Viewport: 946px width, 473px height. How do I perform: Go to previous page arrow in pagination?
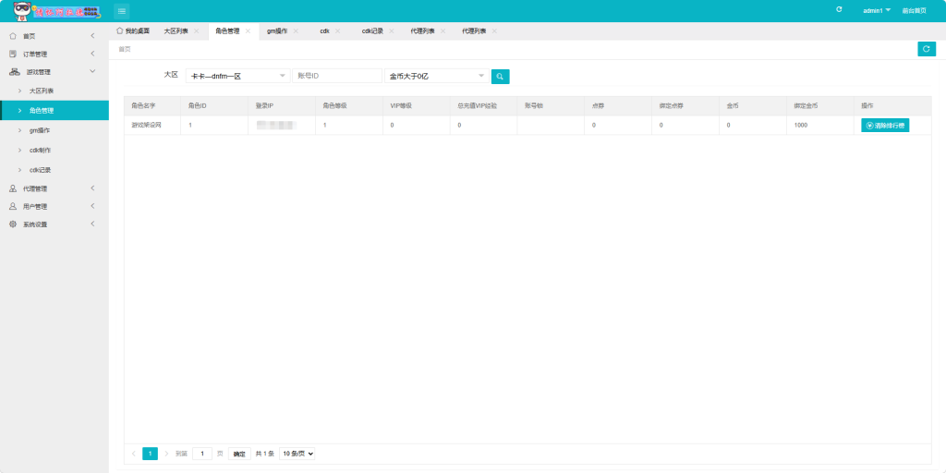pyautogui.click(x=133, y=454)
